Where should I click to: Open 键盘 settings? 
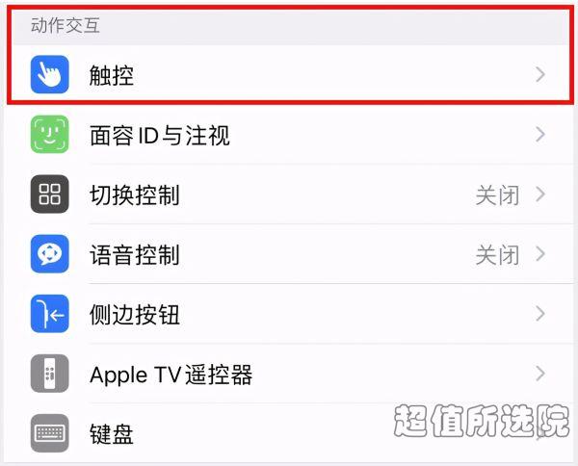click(x=291, y=433)
